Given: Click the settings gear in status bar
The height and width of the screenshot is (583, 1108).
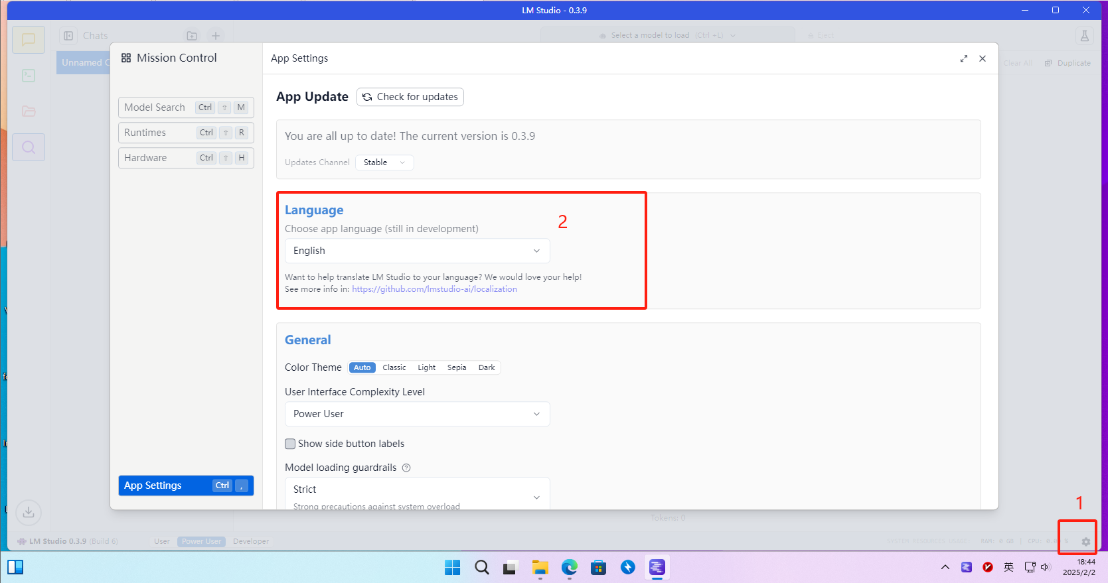Looking at the screenshot, I should pos(1085,542).
